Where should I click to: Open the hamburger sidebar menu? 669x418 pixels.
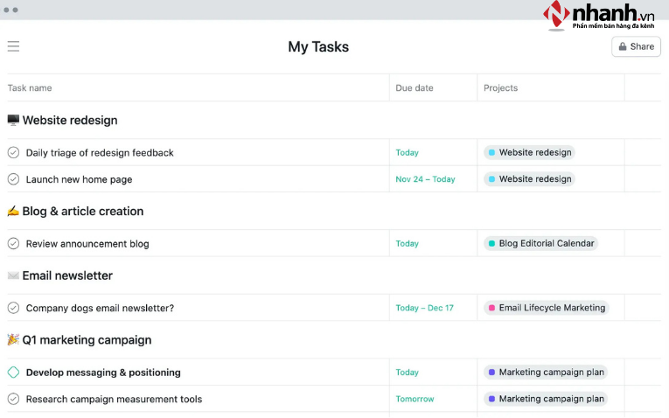13,46
